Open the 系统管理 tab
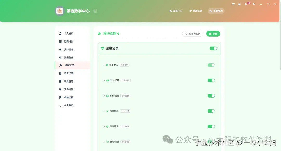This screenshot has height=151, width=281. coord(216,11)
